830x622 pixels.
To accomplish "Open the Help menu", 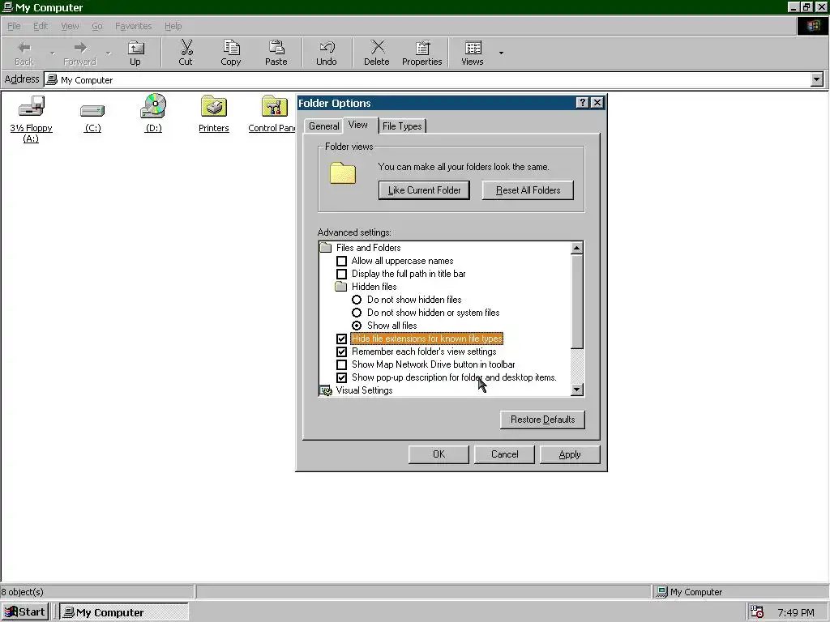I will click(173, 26).
